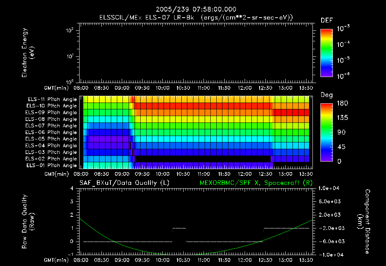Pick the ELS-06 Pitch Angle row label

pyautogui.click(x=51, y=132)
